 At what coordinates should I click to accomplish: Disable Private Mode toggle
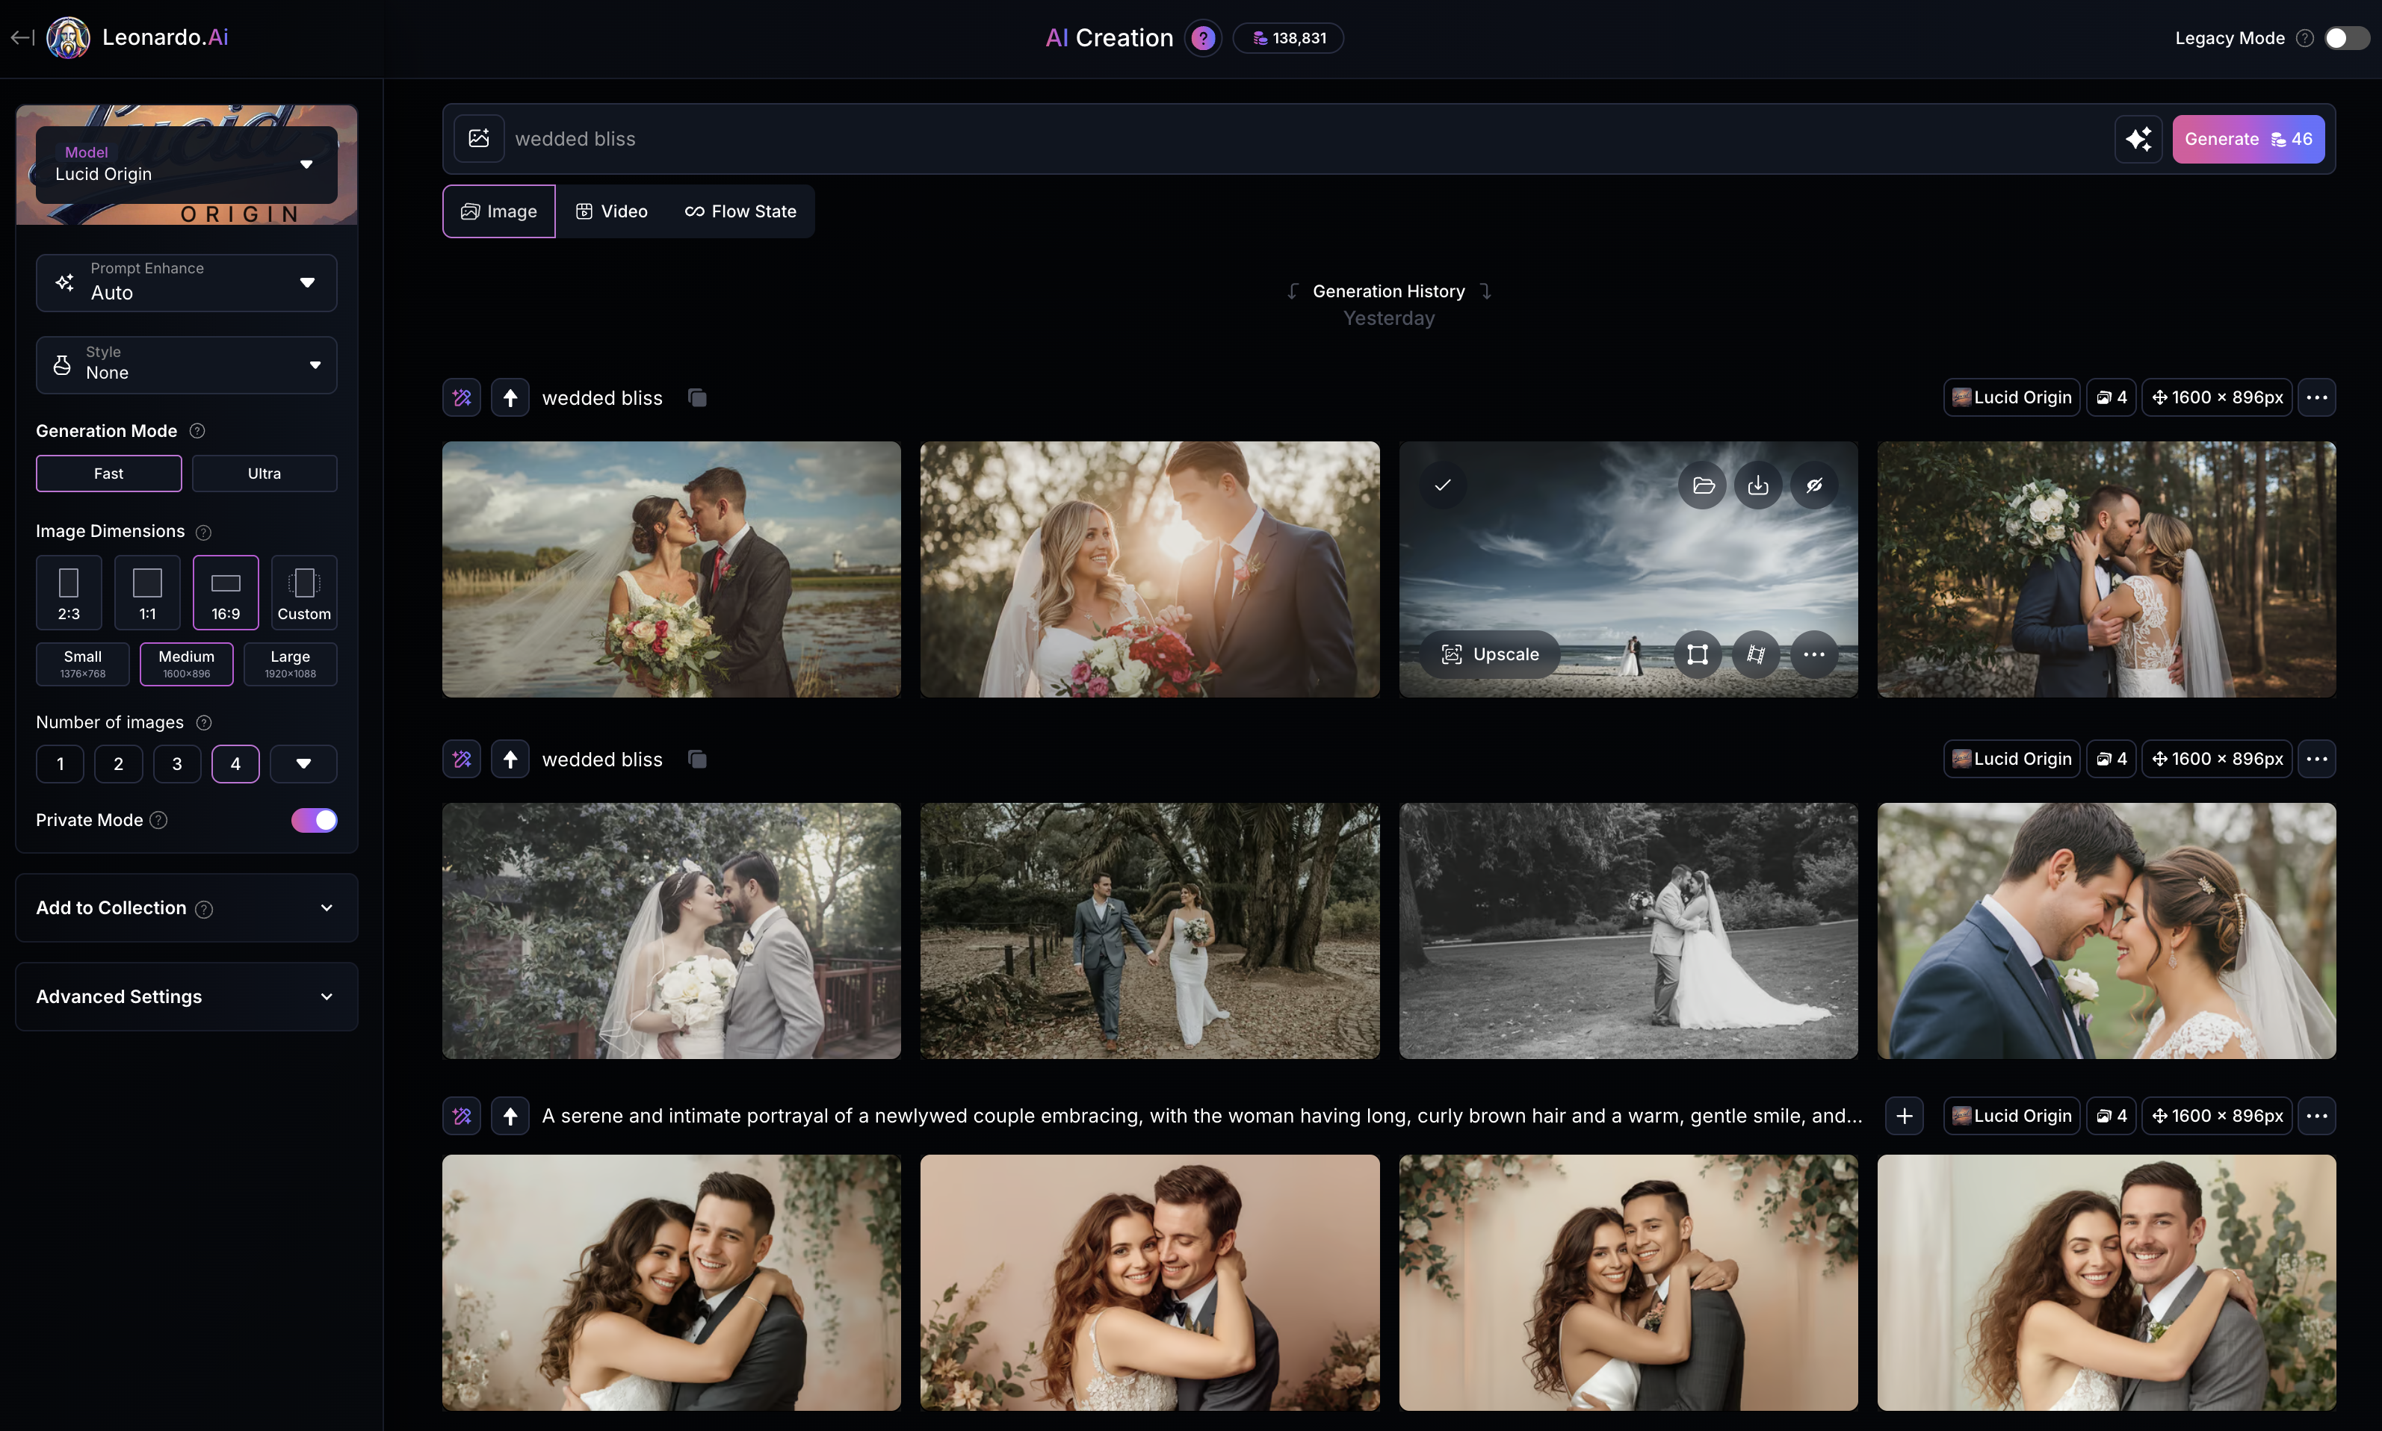(x=315, y=819)
